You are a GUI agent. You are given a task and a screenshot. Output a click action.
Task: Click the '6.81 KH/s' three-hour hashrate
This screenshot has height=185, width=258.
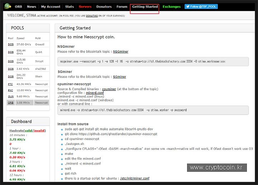(x=17, y=166)
